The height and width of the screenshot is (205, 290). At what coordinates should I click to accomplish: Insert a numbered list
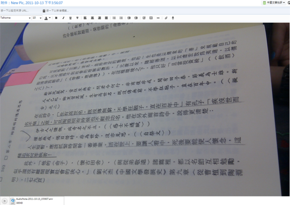(x=121, y=18)
